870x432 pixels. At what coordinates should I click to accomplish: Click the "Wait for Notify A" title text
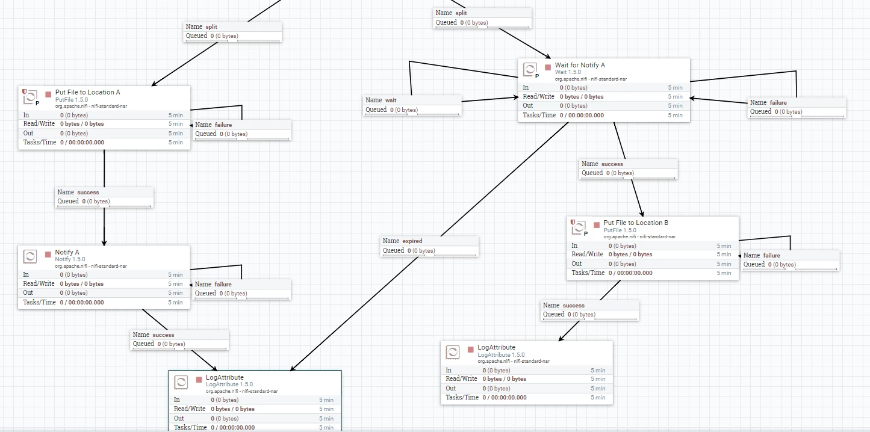click(580, 65)
